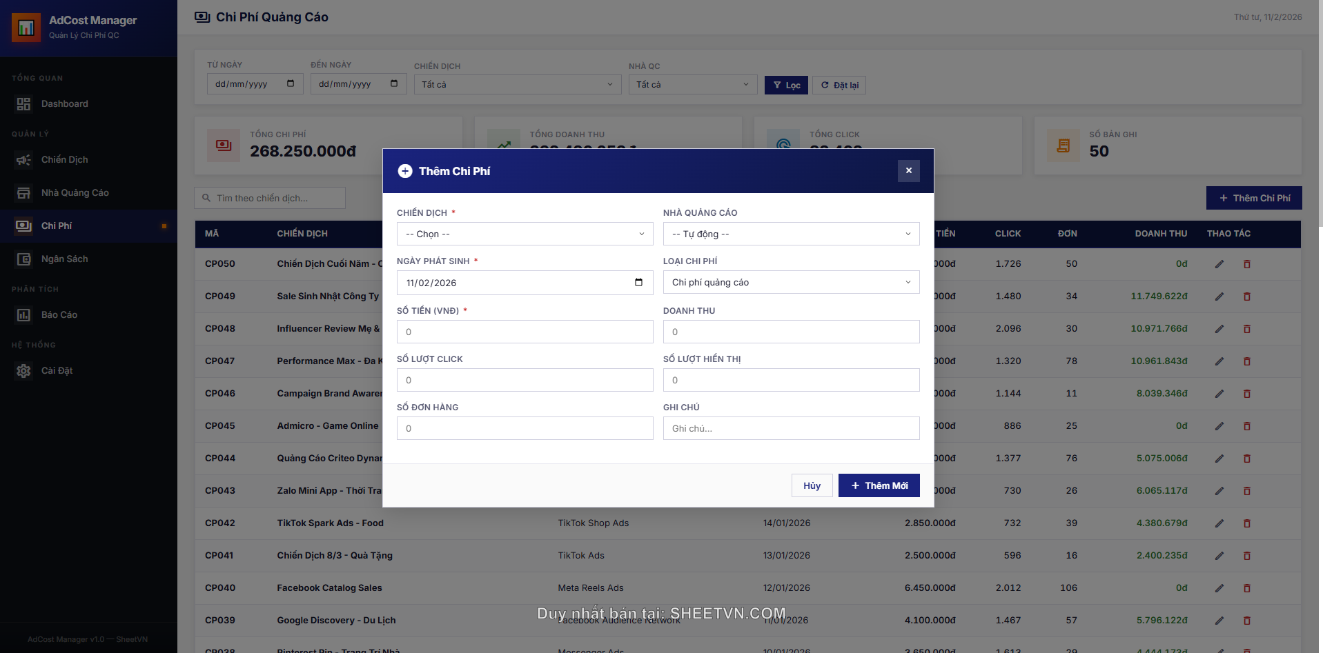Expand the NHÀ QUẢNG CÁO Tự động dropdown
The width and height of the screenshot is (1323, 653).
pyautogui.click(x=790, y=234)
